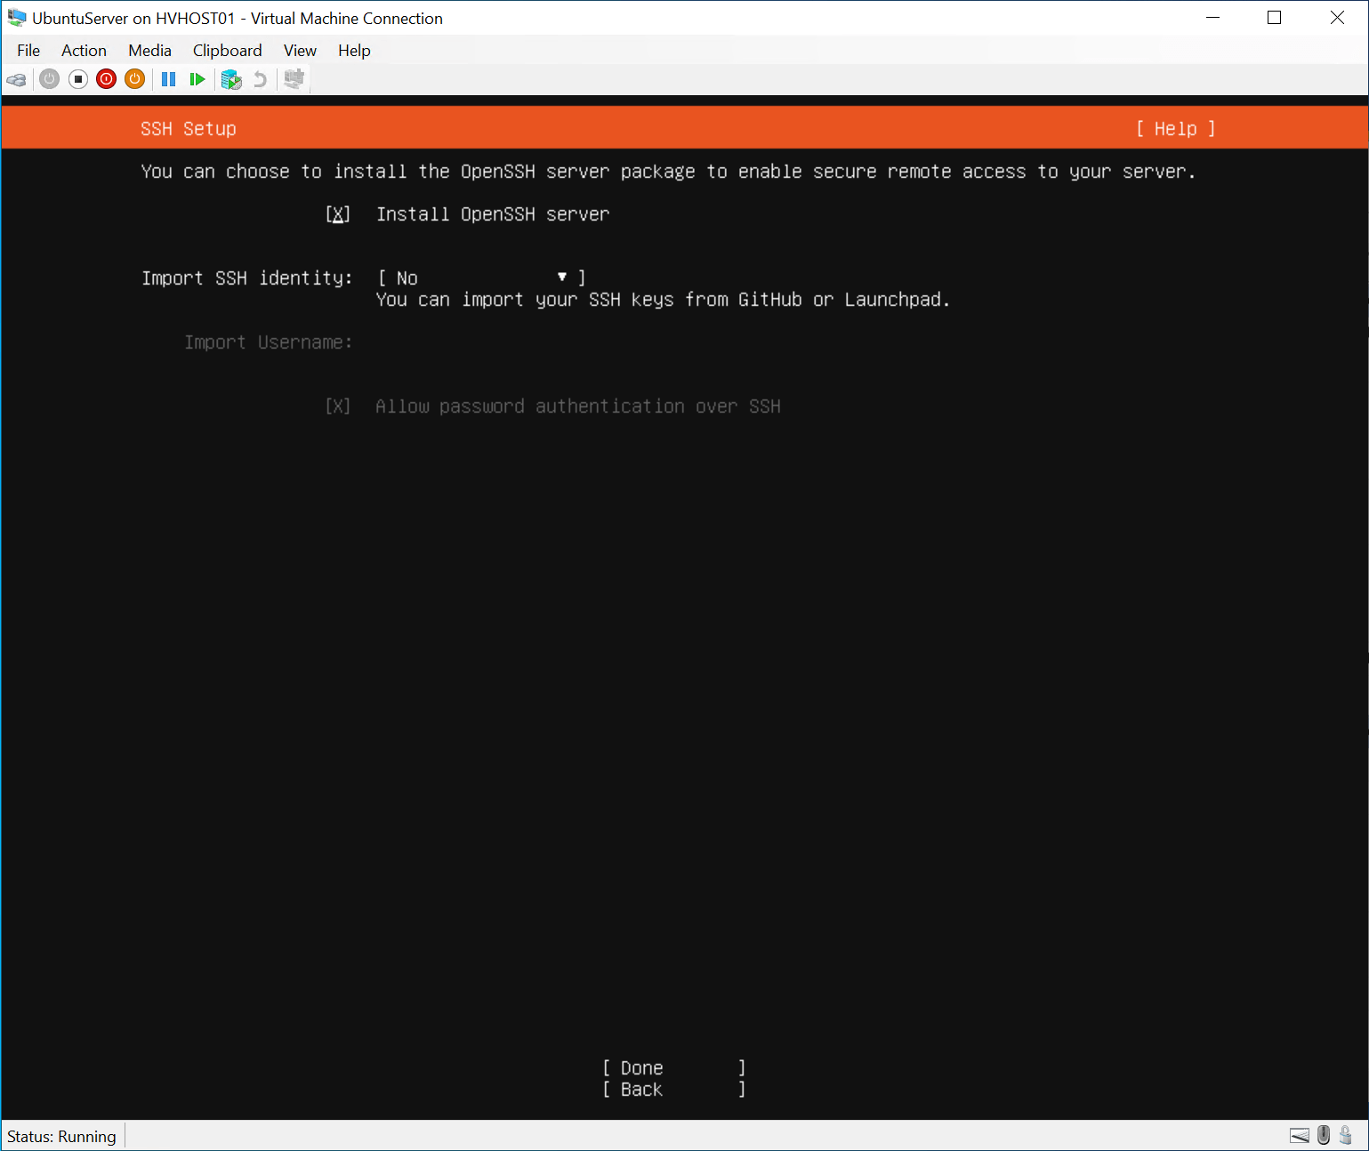Image resolution: width=1369 pixels, height=1151 pixels.
Task: Click the mouse status icon in the status bar
Action: point(1324,1135)
